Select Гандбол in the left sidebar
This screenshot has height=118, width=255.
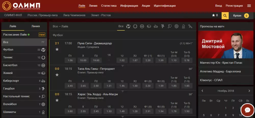pos(24,89)
